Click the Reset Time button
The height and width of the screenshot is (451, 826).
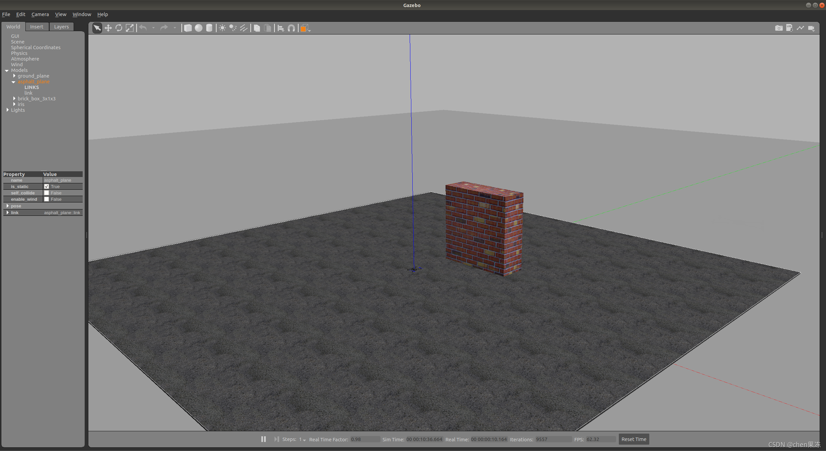point(634,439)
